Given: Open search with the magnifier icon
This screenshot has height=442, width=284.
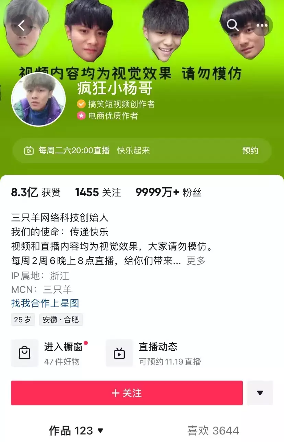Looking at the screenshot, I should (x=233, y=25).
